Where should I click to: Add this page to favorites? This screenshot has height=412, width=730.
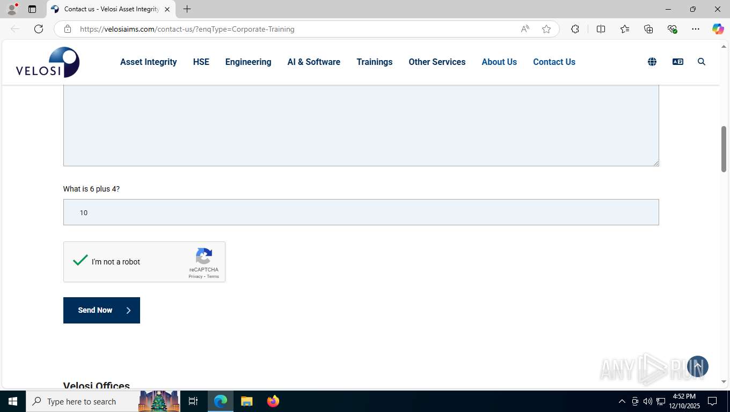[546, 29]
